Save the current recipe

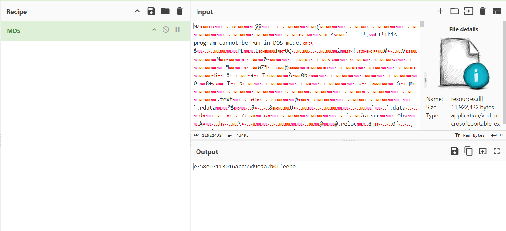[151, 11]
